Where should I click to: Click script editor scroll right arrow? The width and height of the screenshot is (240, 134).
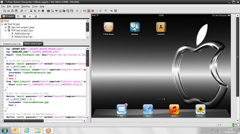[x=84, y=121]
